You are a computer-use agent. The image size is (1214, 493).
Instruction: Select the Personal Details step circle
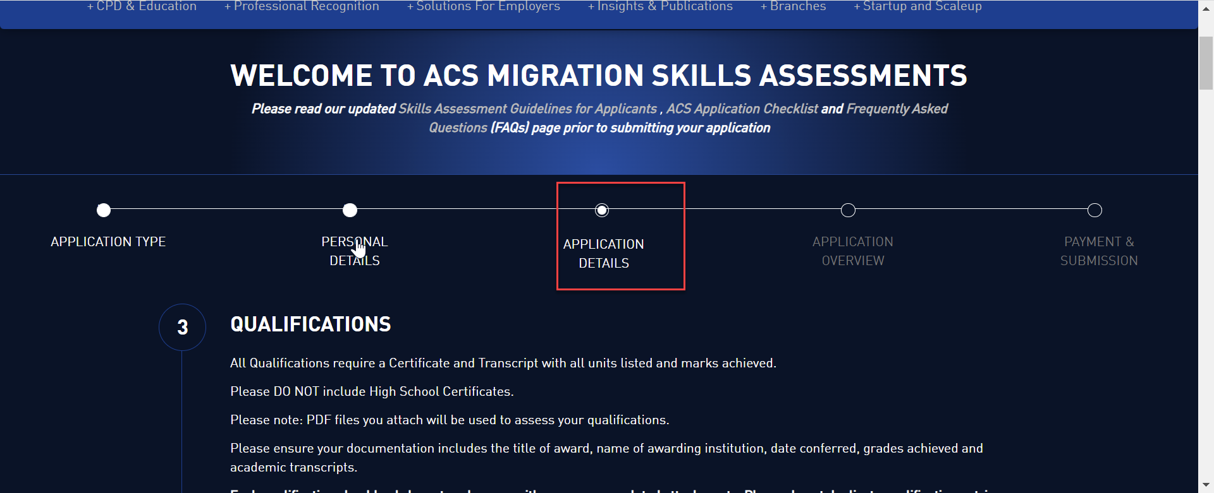click(x=350, y=210)
